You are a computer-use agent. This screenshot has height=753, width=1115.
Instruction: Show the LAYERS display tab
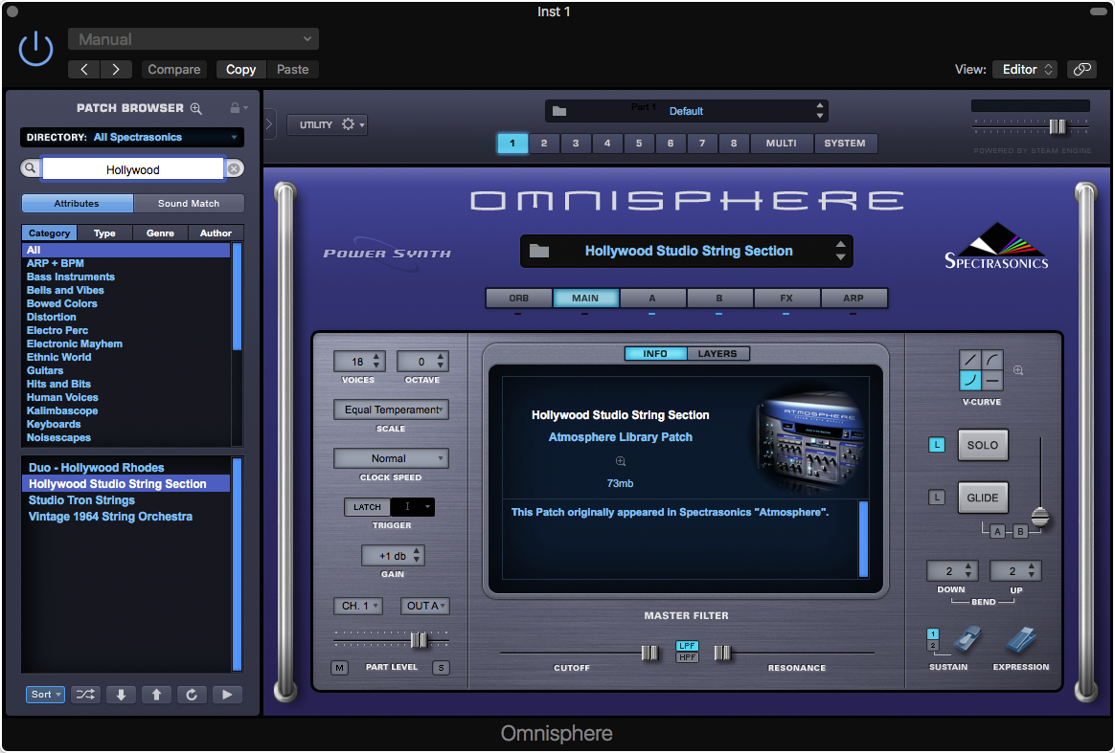click(x=717, y=354)
